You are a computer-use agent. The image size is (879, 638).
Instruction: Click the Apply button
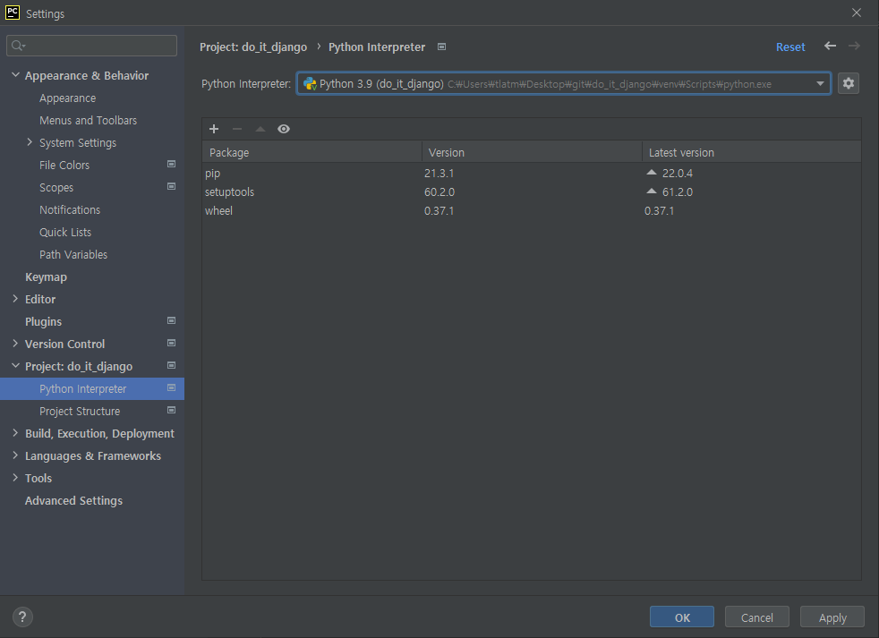pos(832,617)
